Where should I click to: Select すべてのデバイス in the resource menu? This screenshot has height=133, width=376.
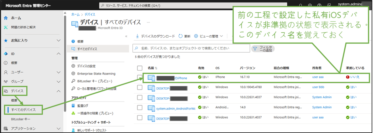[87, 49]
